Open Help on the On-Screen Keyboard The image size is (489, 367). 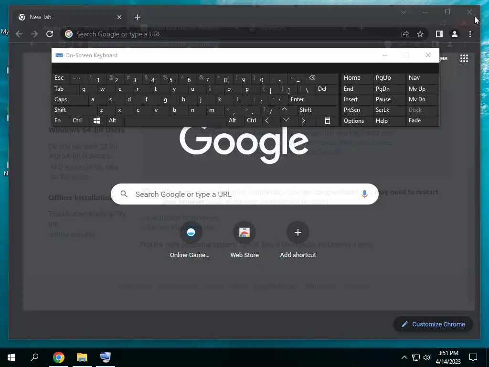[389, 121]
